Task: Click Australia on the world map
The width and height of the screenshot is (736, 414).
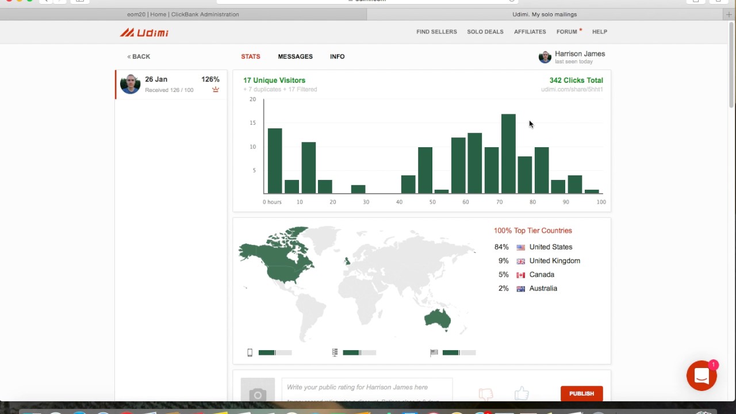Action: pos(437,319)
